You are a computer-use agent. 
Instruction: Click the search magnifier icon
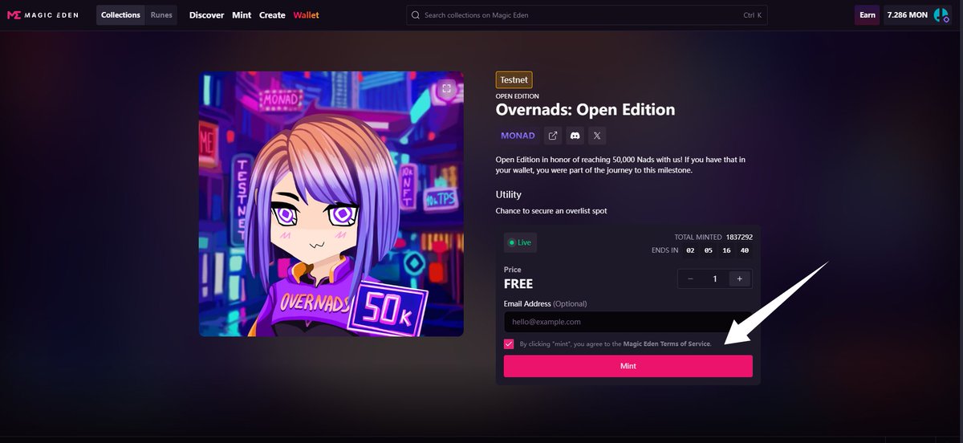coord(416,15)
